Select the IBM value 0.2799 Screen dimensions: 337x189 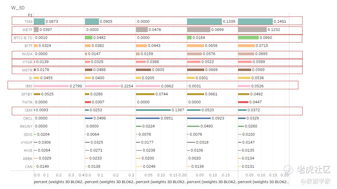click(76, 86)
